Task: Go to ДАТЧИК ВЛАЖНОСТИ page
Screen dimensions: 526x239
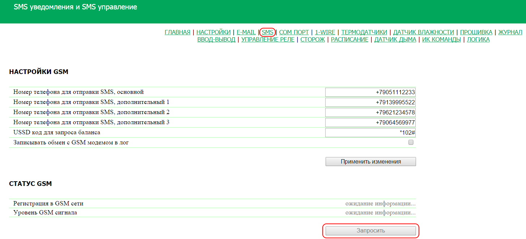Action: 423,32
